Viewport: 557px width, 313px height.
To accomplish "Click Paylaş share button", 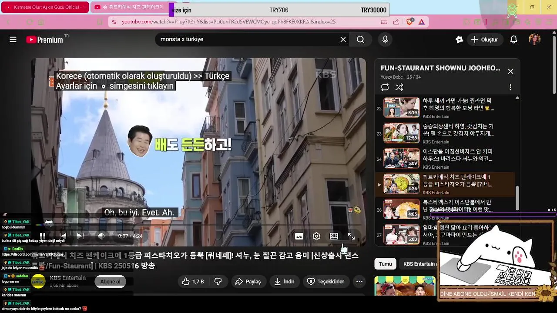I will click(248, 282).
